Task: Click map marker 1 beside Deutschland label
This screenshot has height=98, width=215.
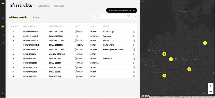Action: tap(171, 59)
